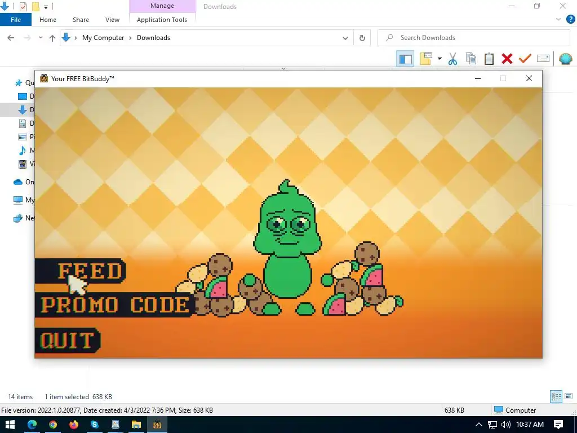This screenshot has width=577, height=433.
Task: Select the Pictures item in sidebar
Action: (x=23, y=136)
